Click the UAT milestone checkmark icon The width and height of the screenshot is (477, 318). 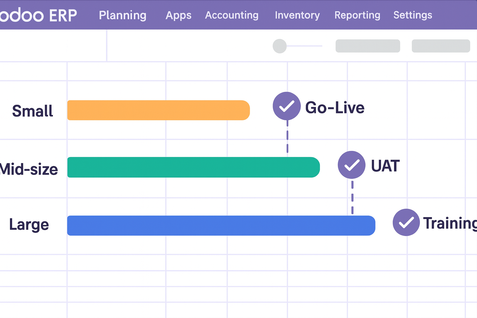(352, 165)
